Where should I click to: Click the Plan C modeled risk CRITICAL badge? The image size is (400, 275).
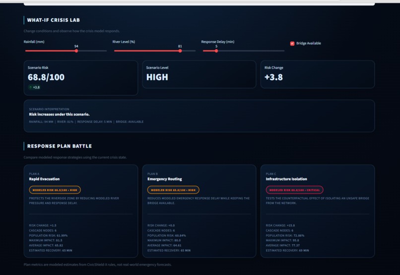pos(294,190)
